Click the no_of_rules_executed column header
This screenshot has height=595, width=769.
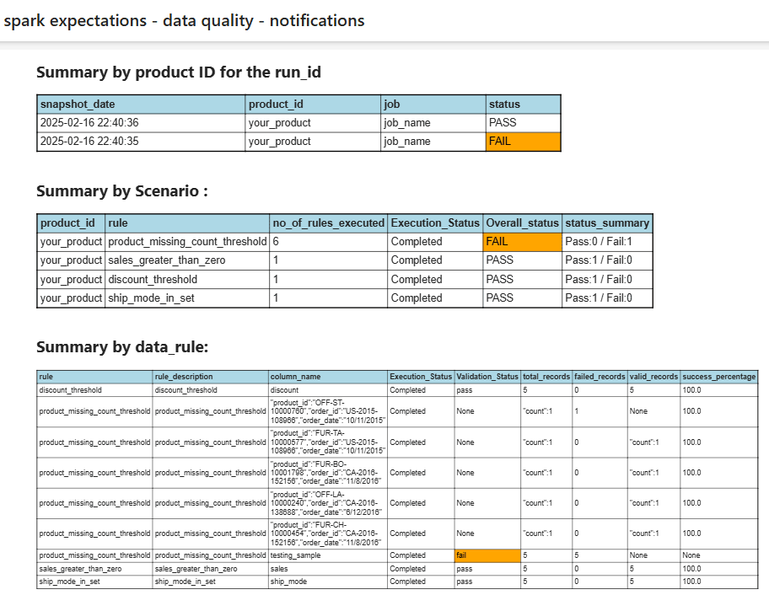tap(328, 223)
